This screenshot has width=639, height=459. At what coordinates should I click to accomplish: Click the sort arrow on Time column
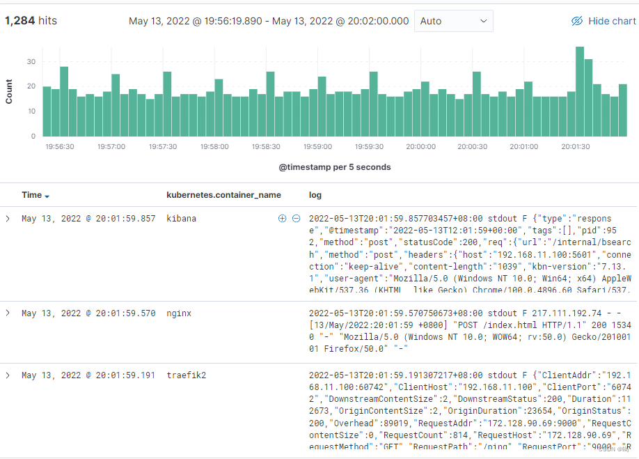coord(47,196)
